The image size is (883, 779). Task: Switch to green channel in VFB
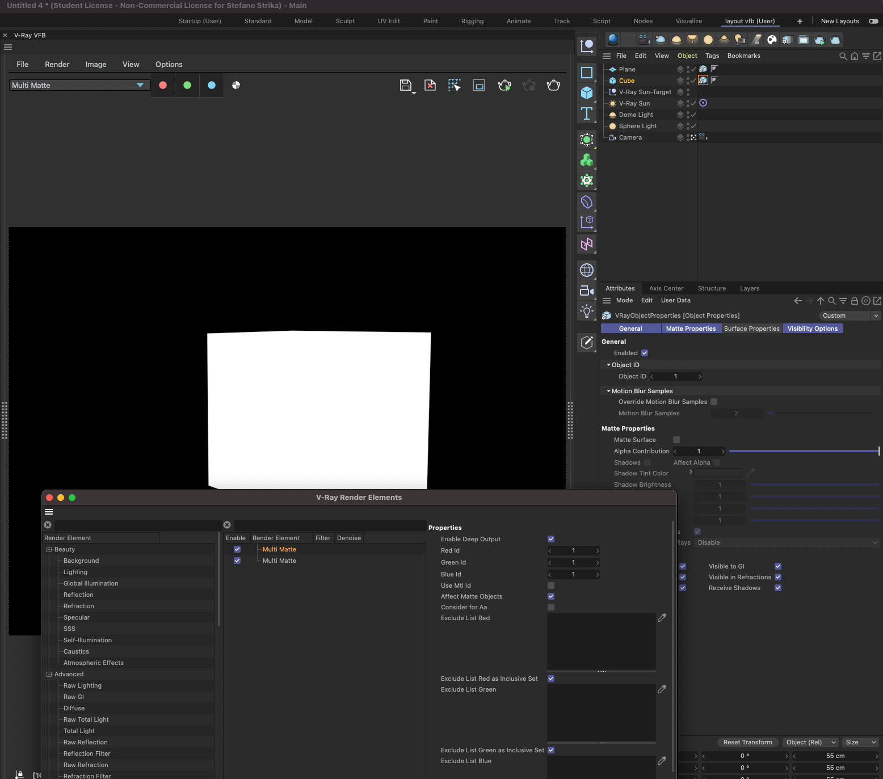[187, 85]
